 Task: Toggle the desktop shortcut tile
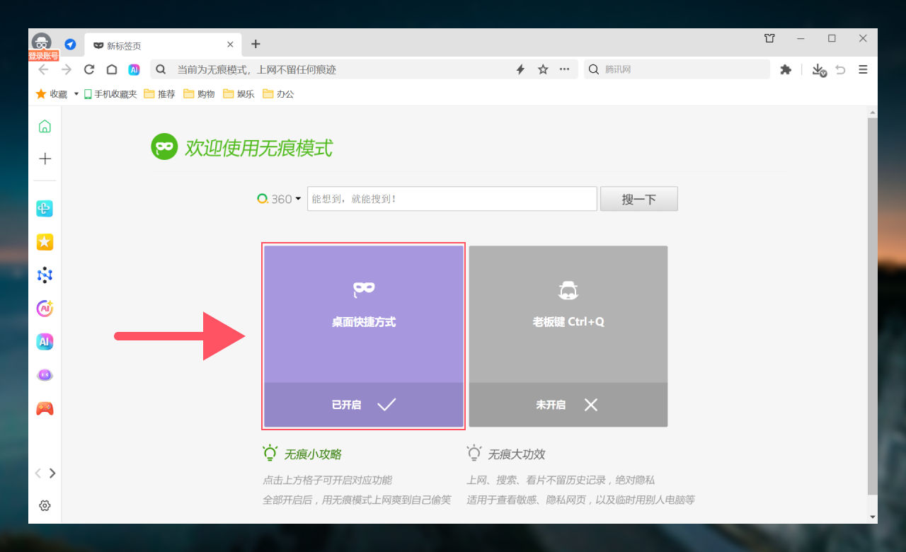364,335
